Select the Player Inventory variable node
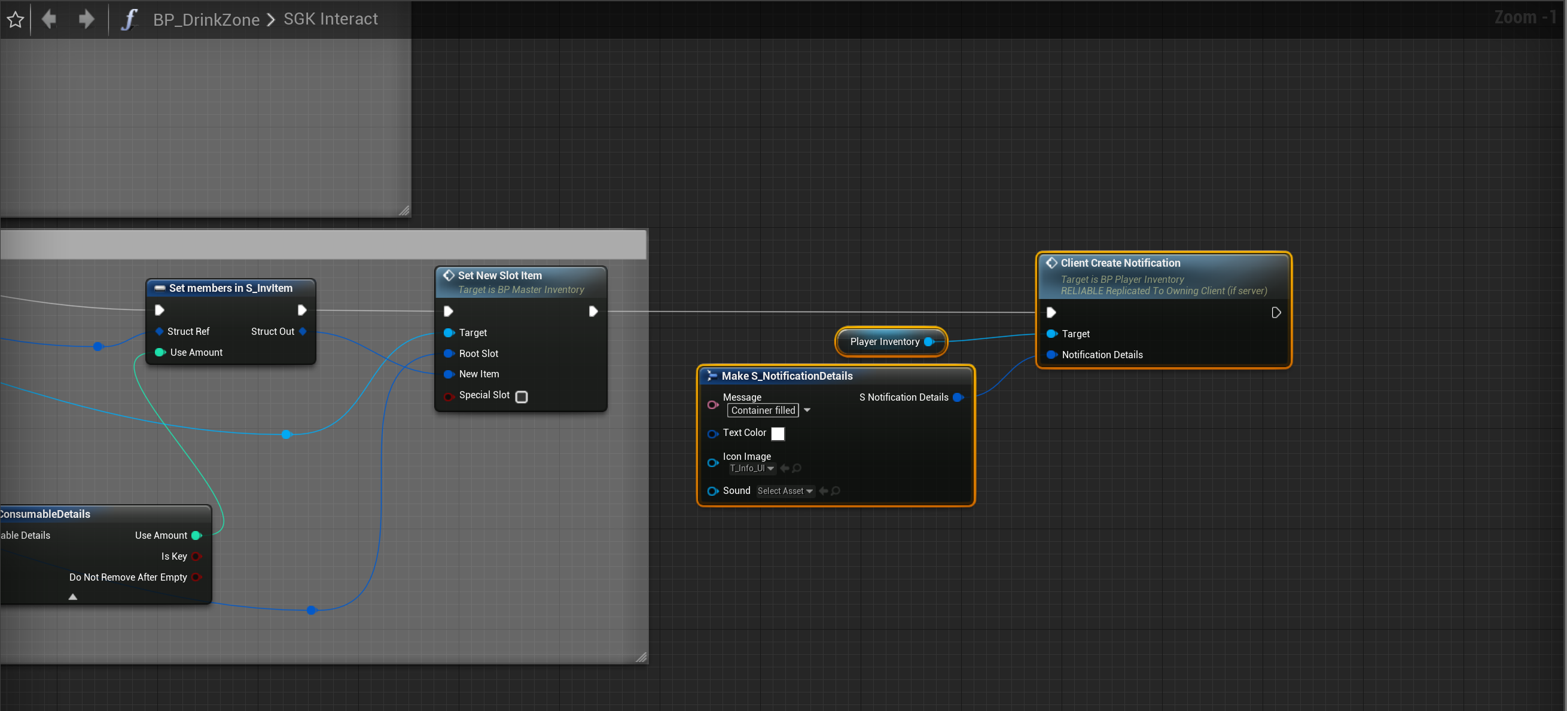This screenshot has height=711, width=1567. point(884,342)
